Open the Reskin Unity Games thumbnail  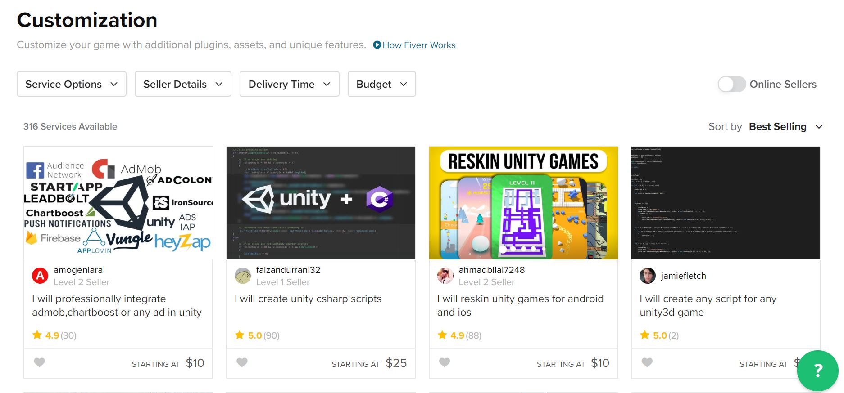coord(523,203)
